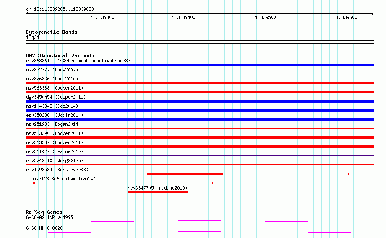Image resolution: width=386 pixels, height=238 pixels.
Task: Select the esv2748410 (Wong2012b) label
Action: pos(55,161)
